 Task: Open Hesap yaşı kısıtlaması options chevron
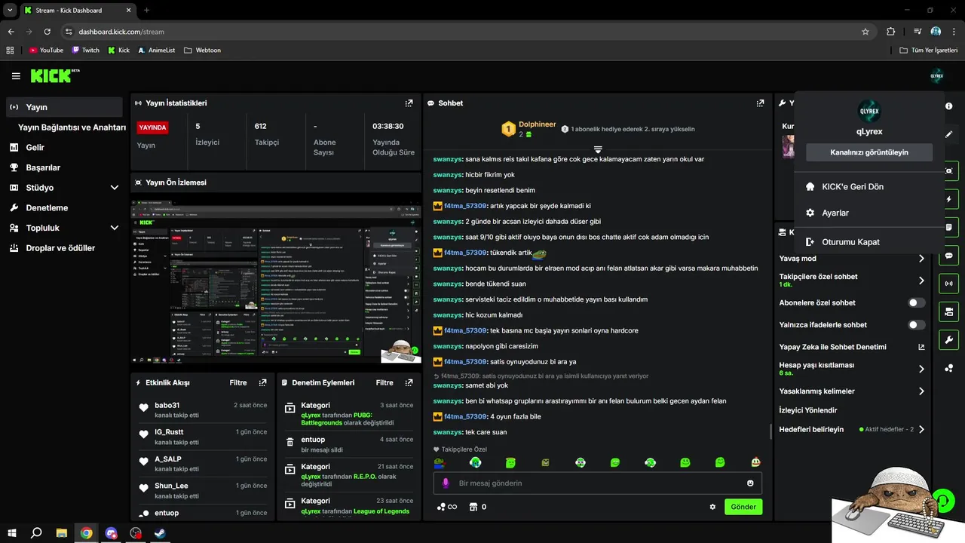click(x=921, y=369)
